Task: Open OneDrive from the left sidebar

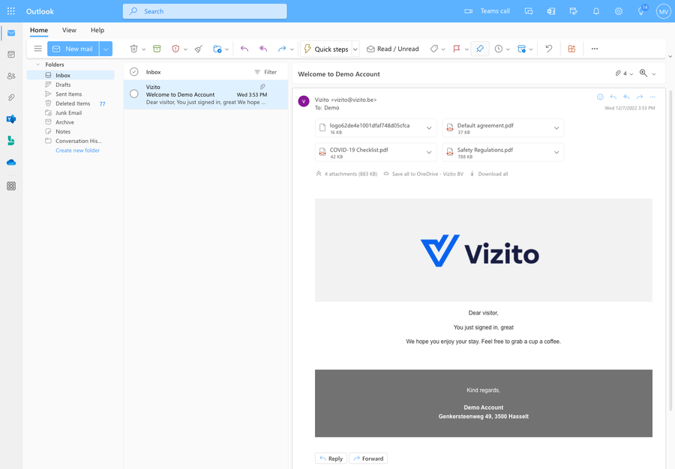Action: (10, 162)
